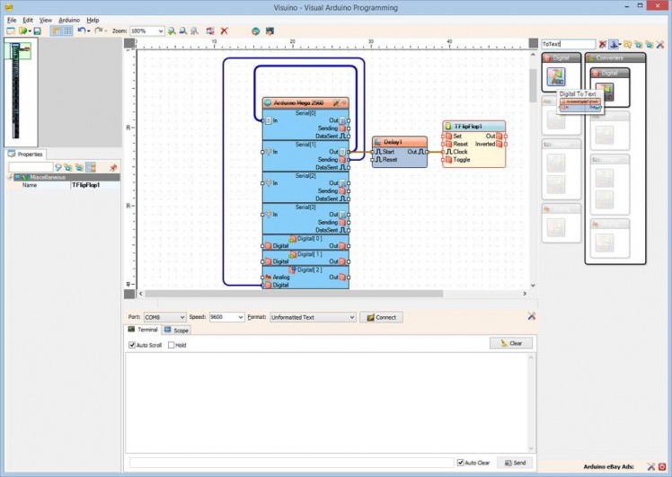
Task: Click the red X delete toolbar icon
Action: click(224, 31)
